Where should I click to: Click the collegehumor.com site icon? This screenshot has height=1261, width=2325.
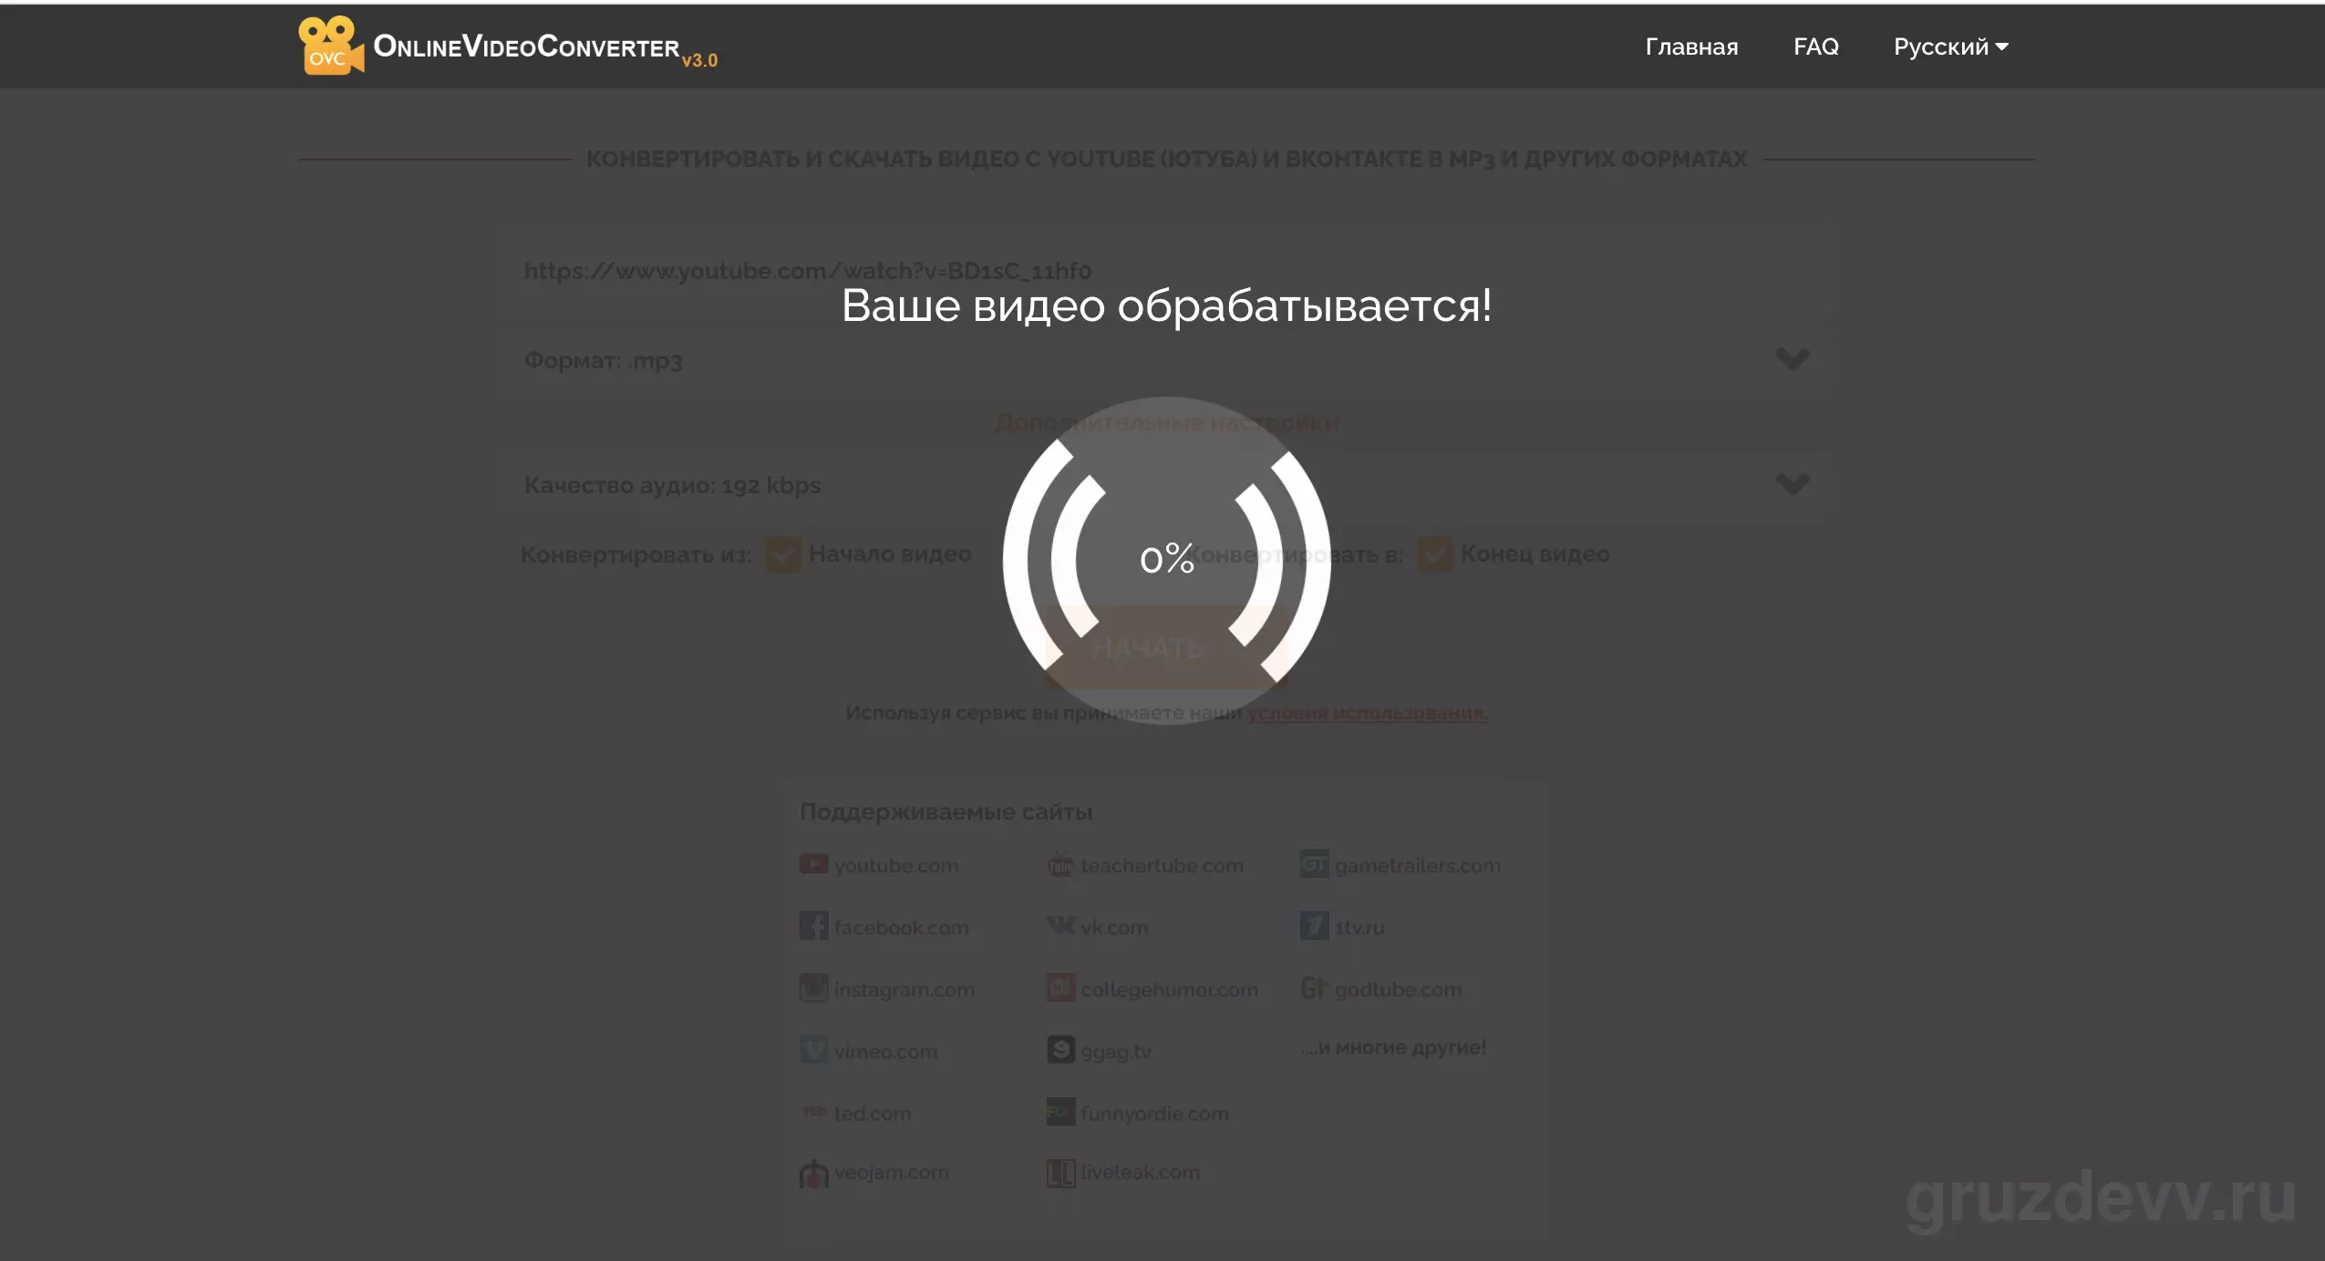click(1060, 987)
